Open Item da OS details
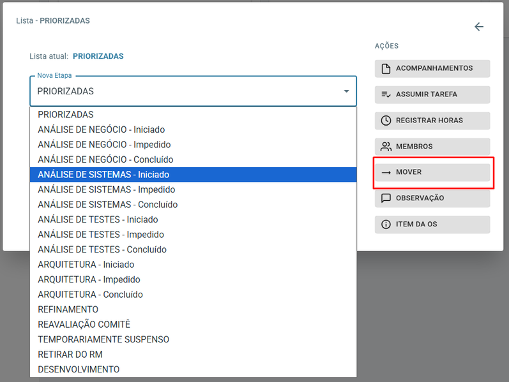The image size is (509, 382). (x=432, y=224)
